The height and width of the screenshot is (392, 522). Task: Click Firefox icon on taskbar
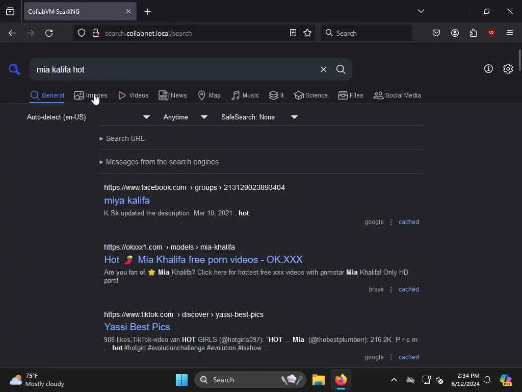(x=341, y=380)
